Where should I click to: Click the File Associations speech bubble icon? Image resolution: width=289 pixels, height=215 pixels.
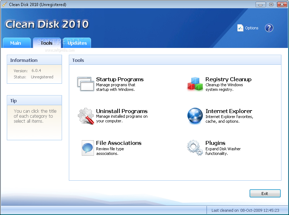click(87, 148)
